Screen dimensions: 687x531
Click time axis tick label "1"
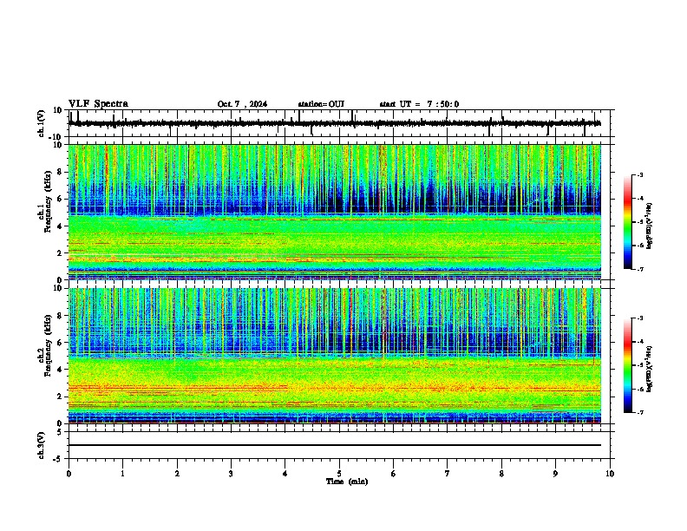122,474
